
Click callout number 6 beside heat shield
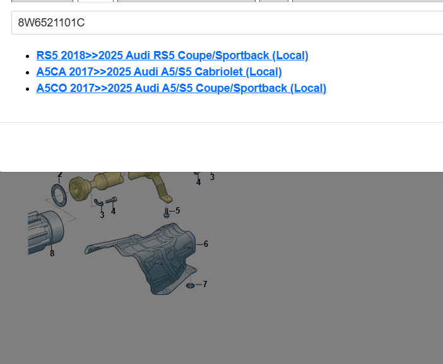click(206, 244)
